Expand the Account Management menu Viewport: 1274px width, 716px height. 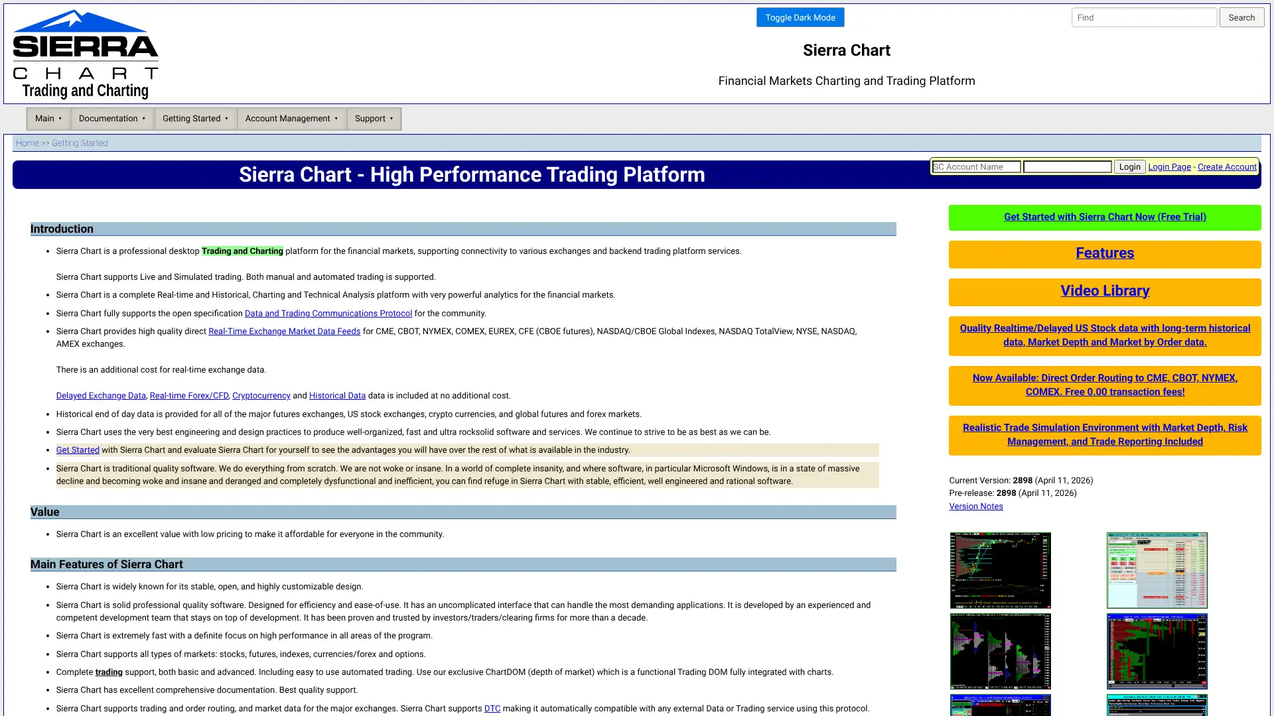point(291,119)
